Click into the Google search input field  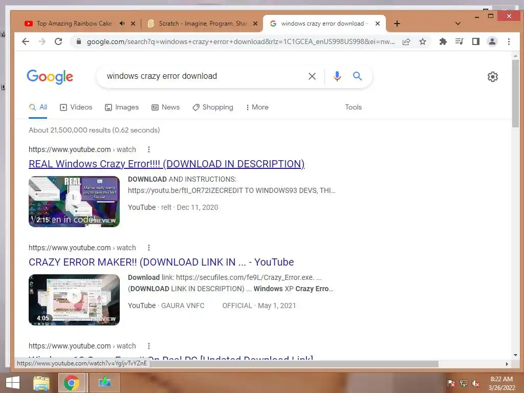pos(204,76)
